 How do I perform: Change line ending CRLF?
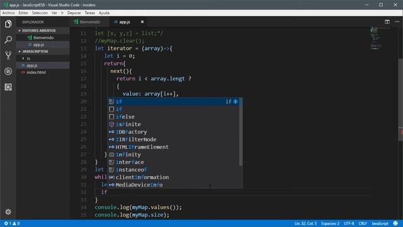pyautogui.click(x=363, y=223)
